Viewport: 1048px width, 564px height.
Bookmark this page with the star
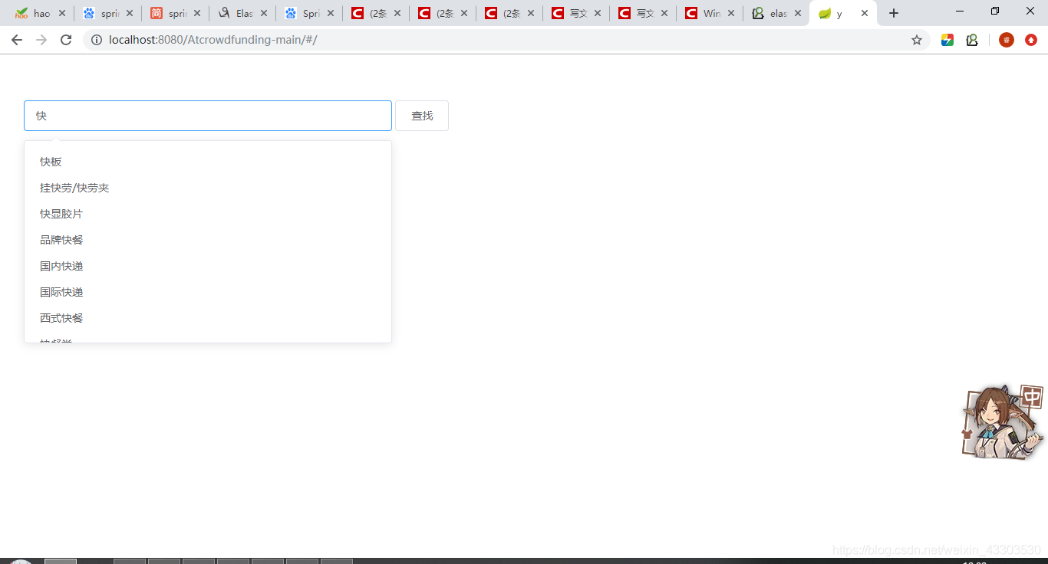click(x=917, y=40)
